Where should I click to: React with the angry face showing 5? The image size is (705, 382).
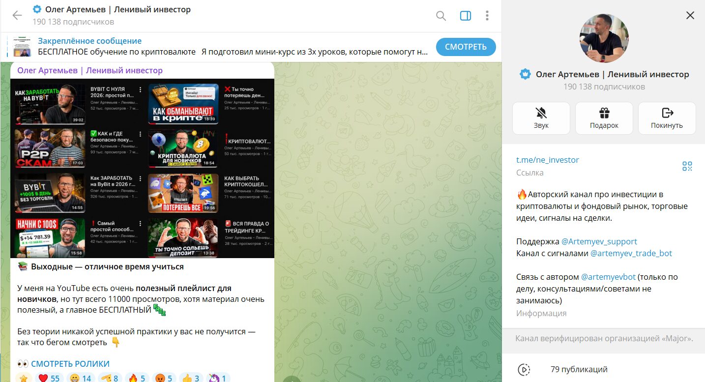(164, 378)
